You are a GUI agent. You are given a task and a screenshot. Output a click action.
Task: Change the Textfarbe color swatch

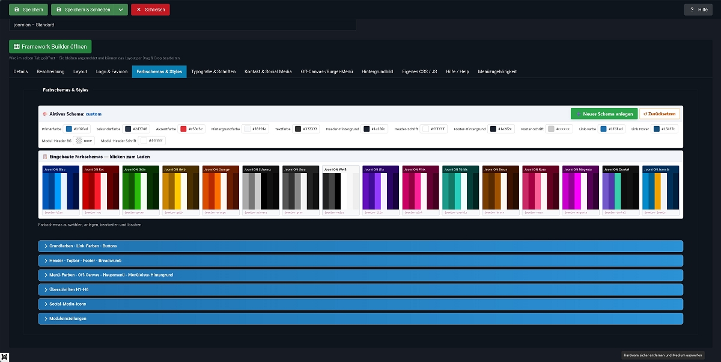click(x=298, y=129)
